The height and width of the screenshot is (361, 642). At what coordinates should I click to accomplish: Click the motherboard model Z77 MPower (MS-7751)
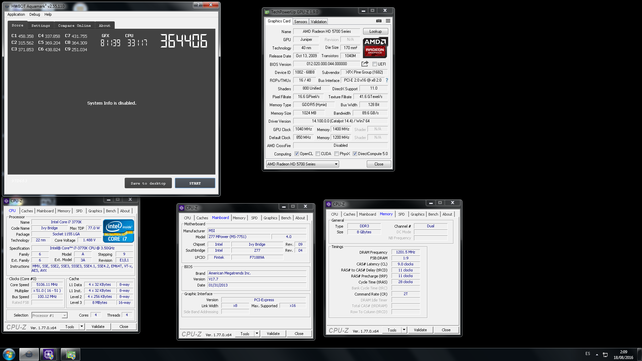[239, 237]
